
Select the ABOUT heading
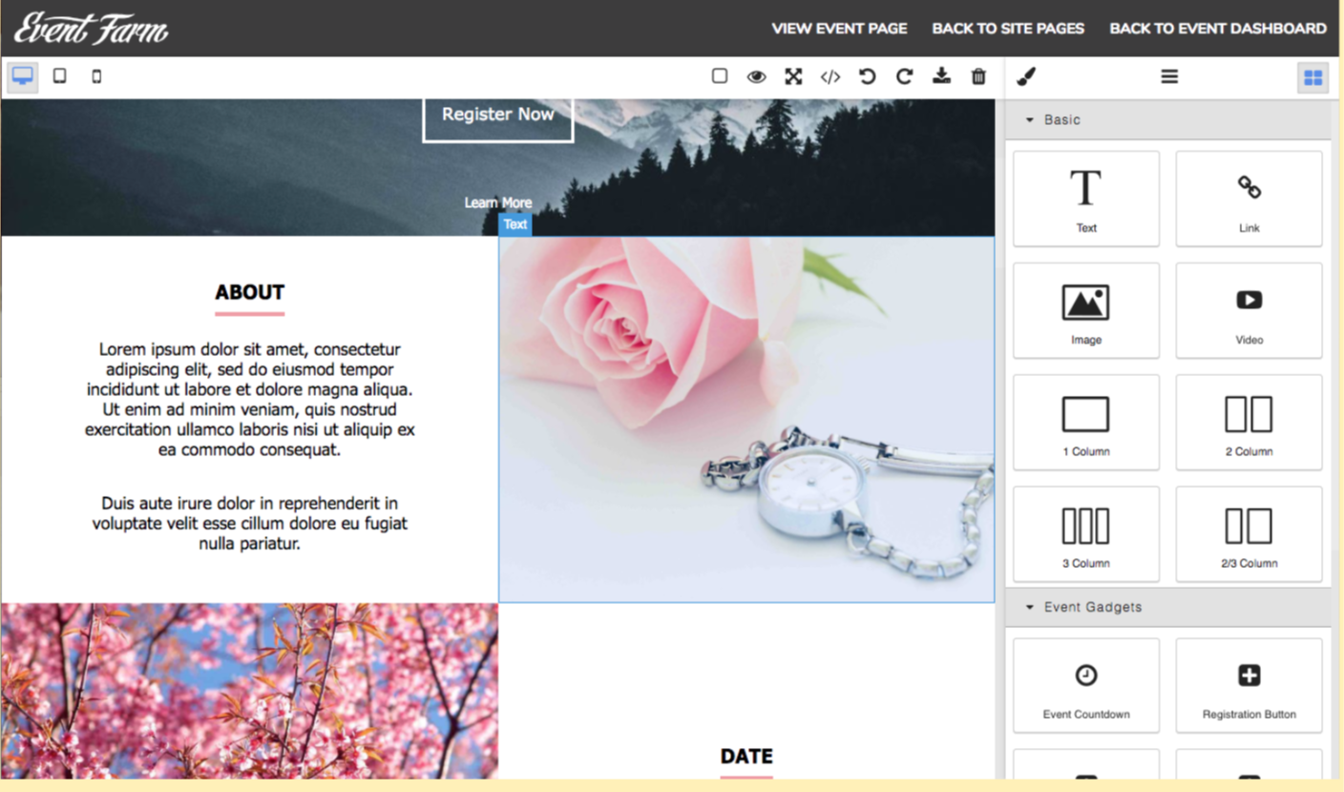[249, 293]
